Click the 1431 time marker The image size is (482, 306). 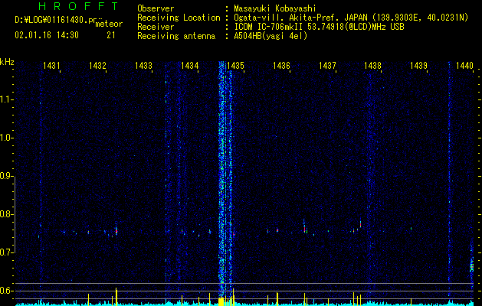(x=51, y=66)
